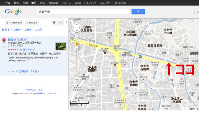
Task: Open the link-to-map chain icon
Action: pyautogui.click(x=60, y=23)
